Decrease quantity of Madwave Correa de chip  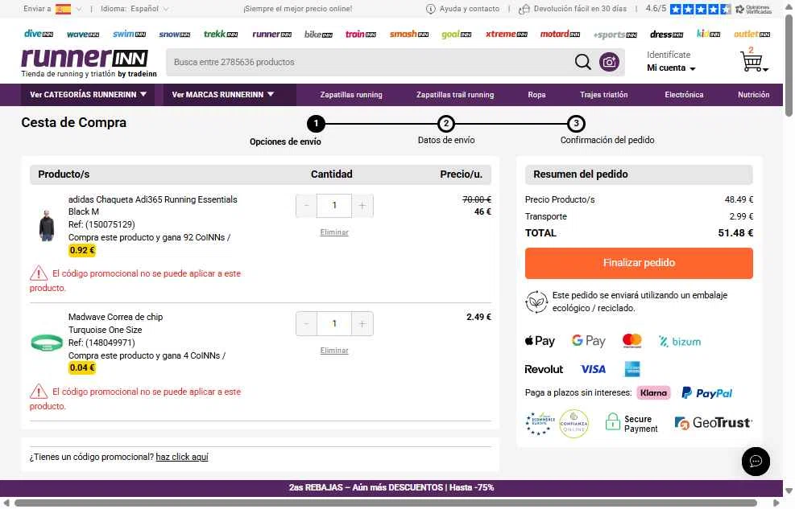pyautogui.click(x=306, y=324)
